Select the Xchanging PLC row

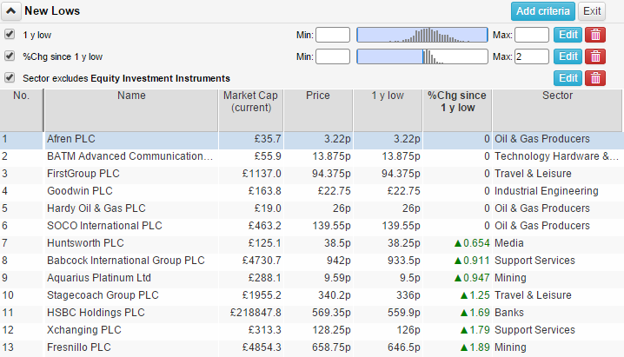[312, 330]
